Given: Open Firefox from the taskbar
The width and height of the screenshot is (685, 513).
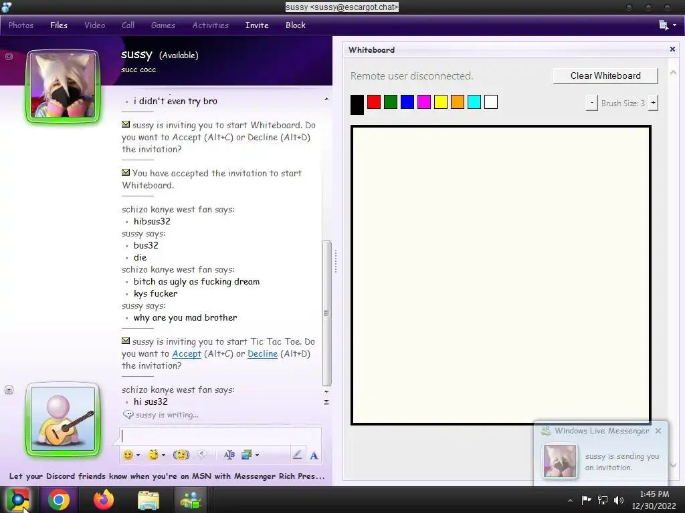Looking at the screenshot, I should (x=104, y=500).
